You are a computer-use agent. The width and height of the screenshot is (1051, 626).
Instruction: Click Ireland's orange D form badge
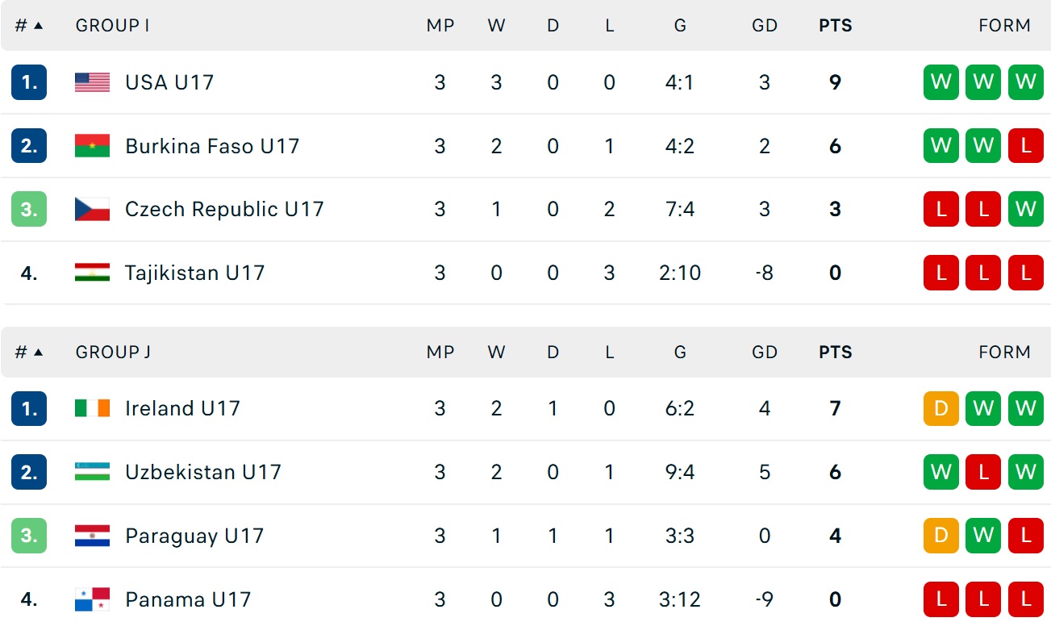pyautogui.click(x=940, y=409)
